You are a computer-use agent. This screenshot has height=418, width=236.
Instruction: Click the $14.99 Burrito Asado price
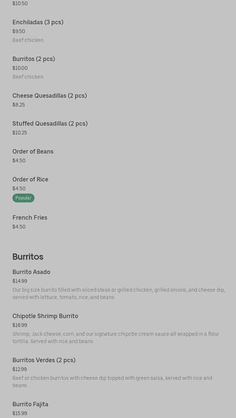pos(20,281)
